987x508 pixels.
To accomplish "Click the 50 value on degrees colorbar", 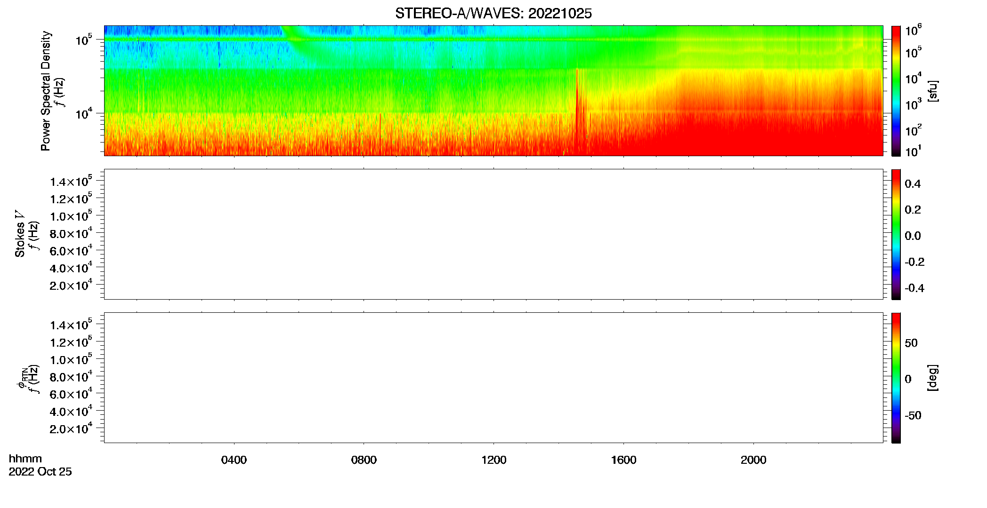I will 911,343.
